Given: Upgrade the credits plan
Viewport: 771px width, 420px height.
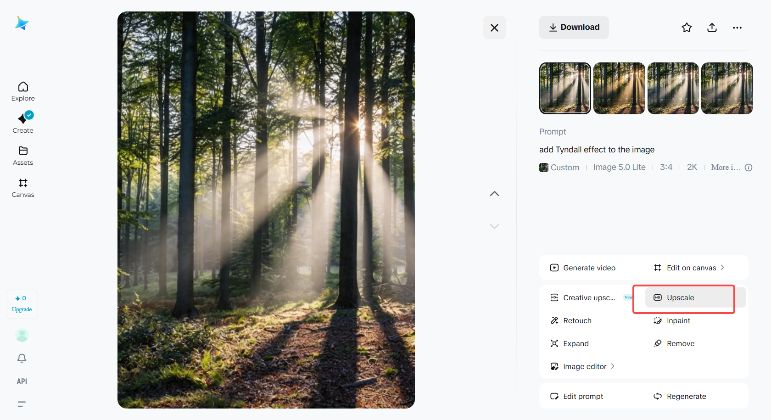Looking at the screenshot, I should point(22,304).
